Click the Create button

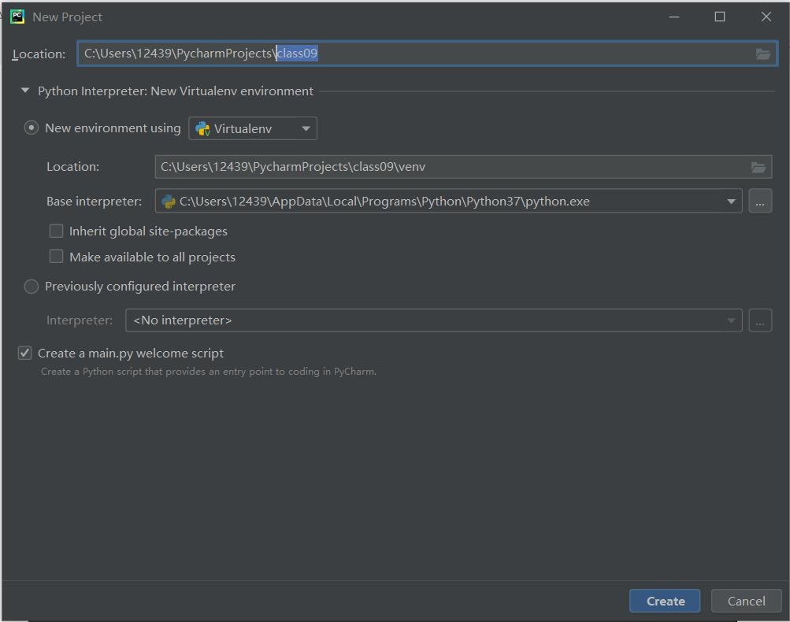tap(665, 601)
